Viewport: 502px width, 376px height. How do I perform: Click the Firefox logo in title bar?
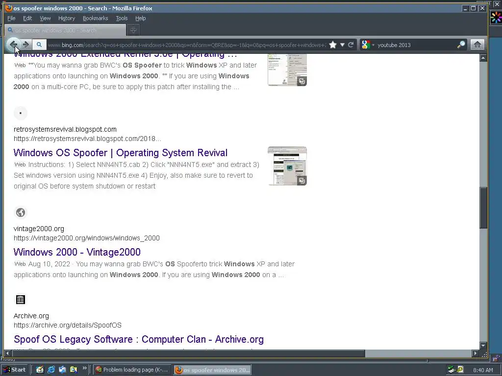pyautogui.click(x=9, y=8)
